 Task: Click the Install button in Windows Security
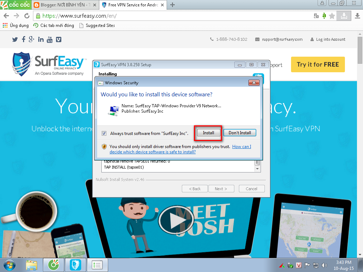208,133
